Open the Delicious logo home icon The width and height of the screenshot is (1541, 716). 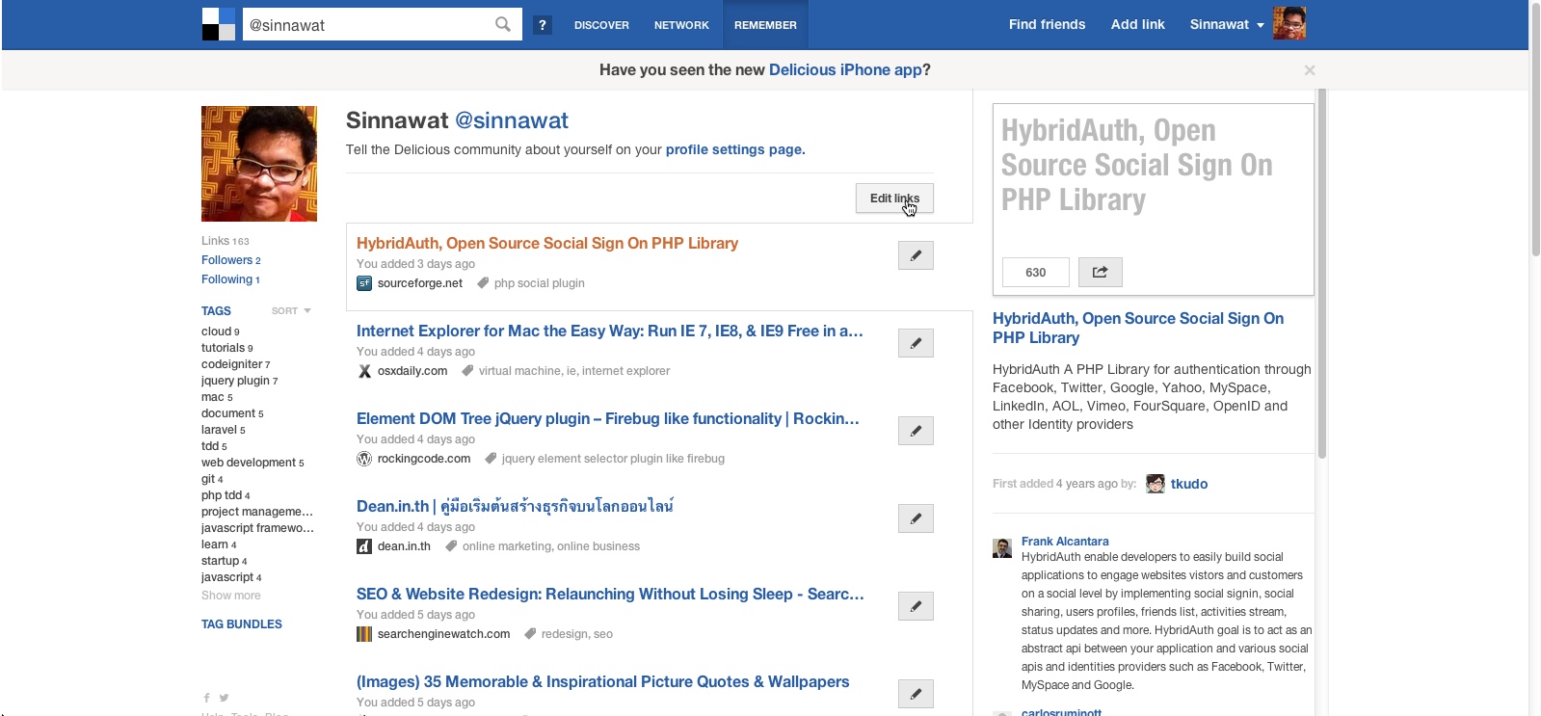(x=219, y=24)
